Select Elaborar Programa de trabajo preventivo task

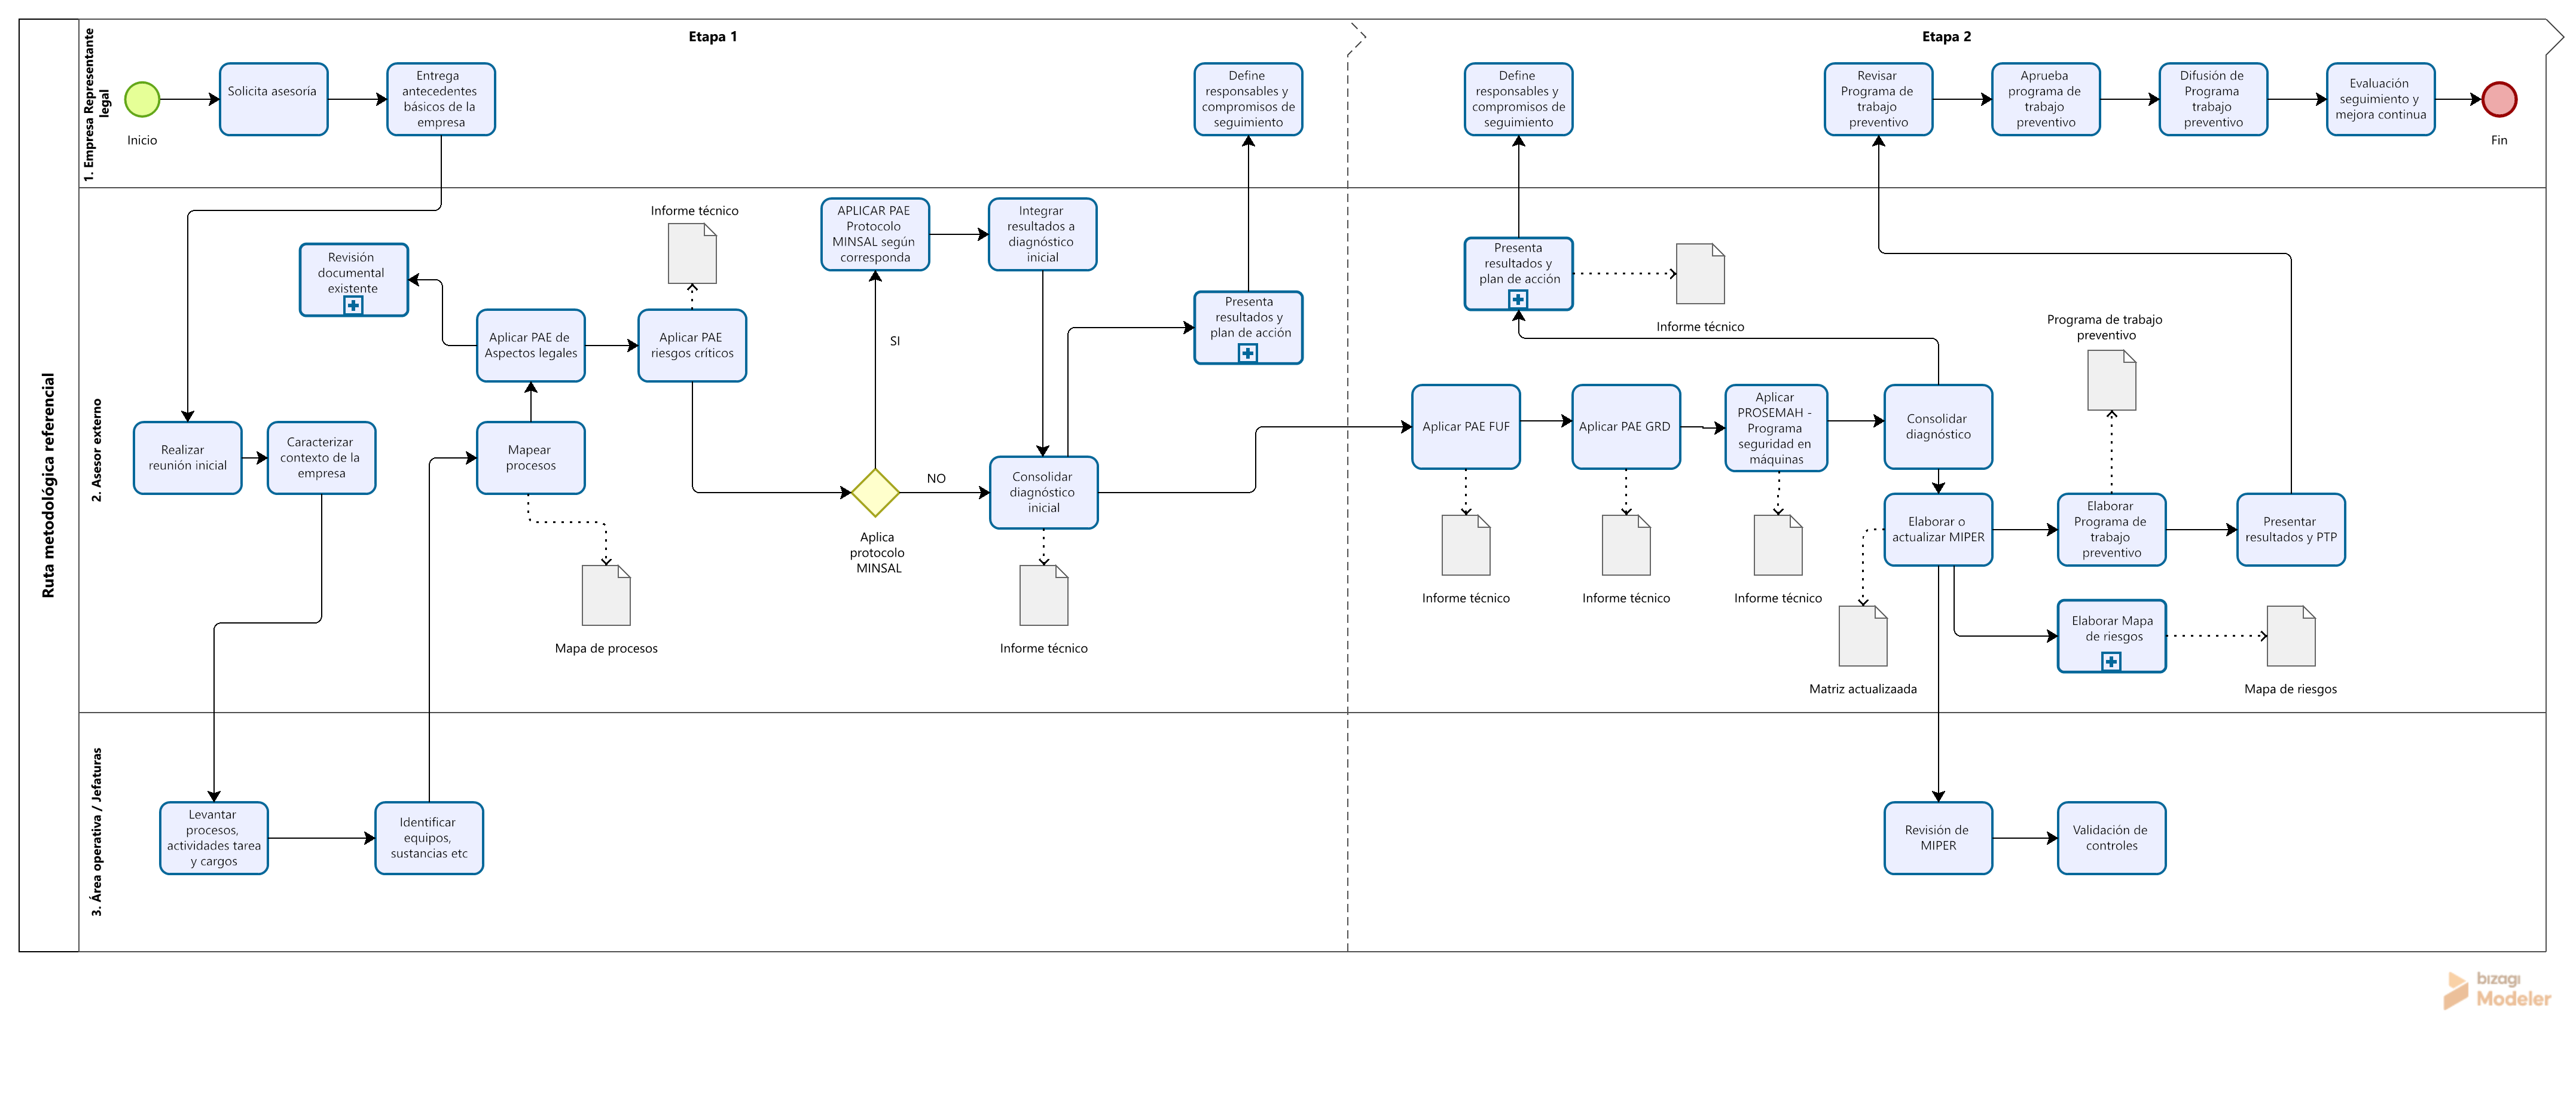coord(2111,530)
